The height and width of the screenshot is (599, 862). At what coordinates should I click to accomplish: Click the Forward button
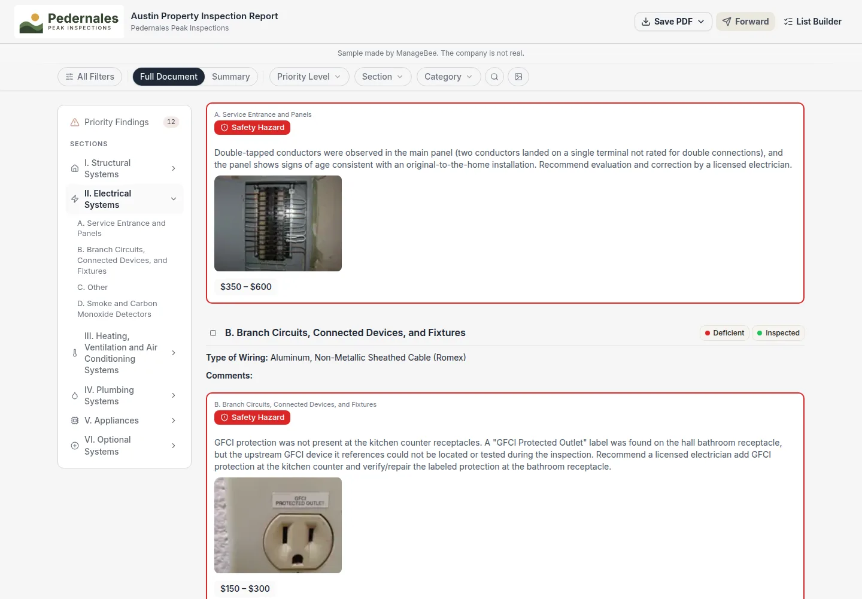click(x=746, y=22)
